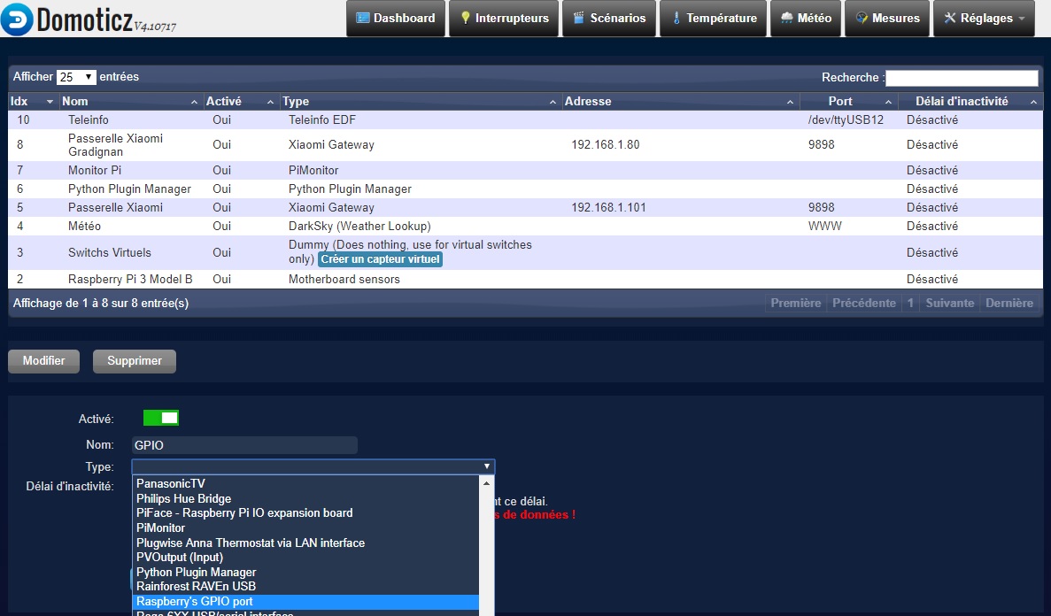Viewport: 1051px width, 616px height.
Task: Click the Réglages wrench icon
Action: tap(950, 19)
